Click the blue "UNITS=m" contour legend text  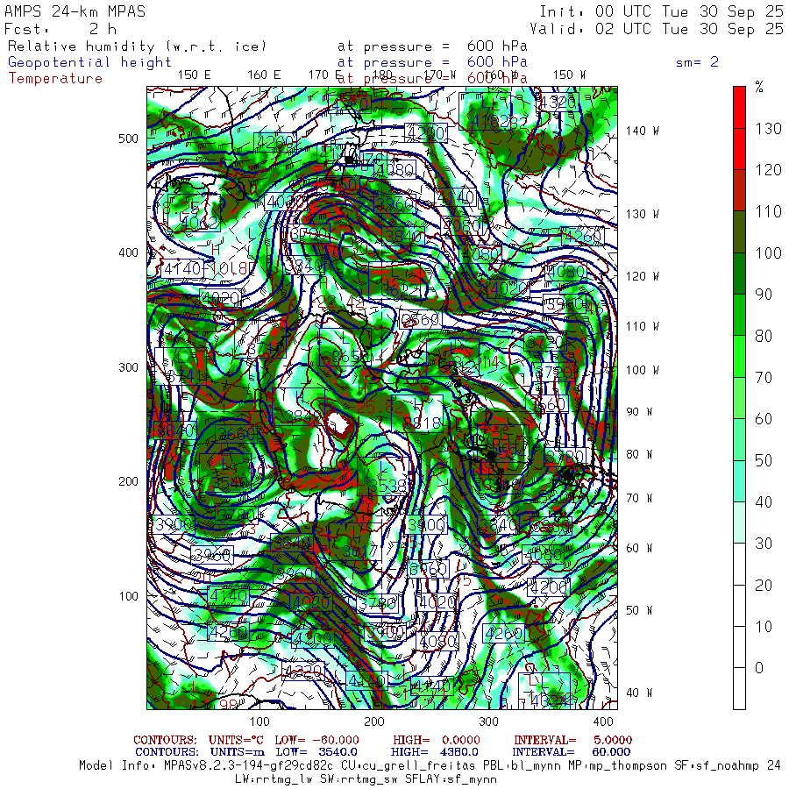coord(238,752)
